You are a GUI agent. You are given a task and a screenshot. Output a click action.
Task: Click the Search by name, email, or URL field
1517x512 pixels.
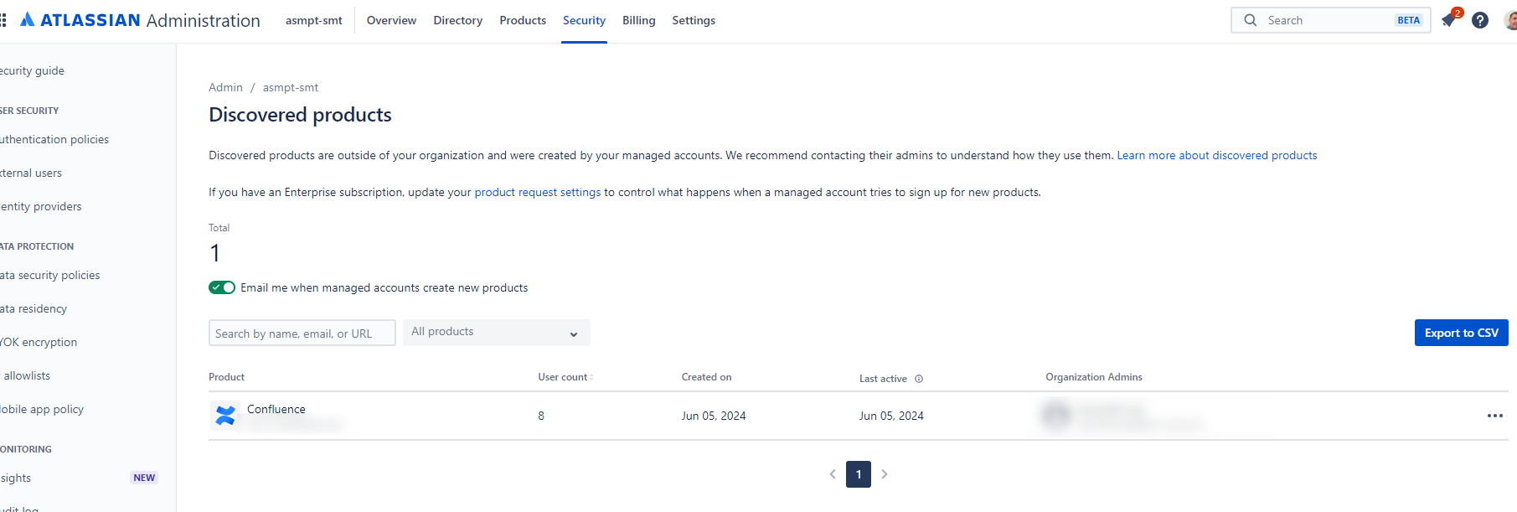coord(302,333)
